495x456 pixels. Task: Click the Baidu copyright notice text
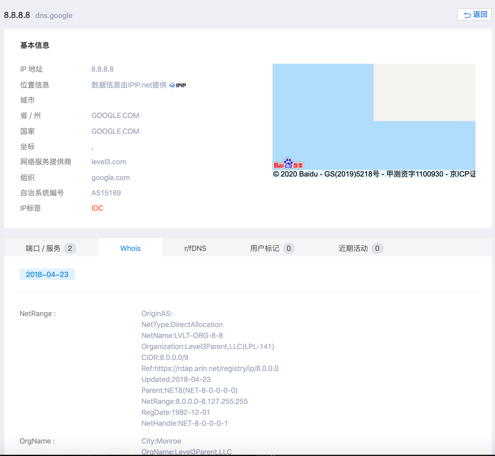(374, 174)
